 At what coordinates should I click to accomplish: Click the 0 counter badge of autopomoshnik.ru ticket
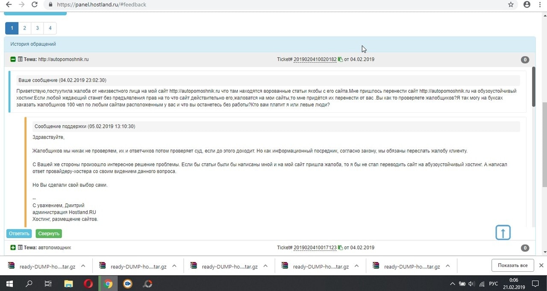(x=525, y=60)
